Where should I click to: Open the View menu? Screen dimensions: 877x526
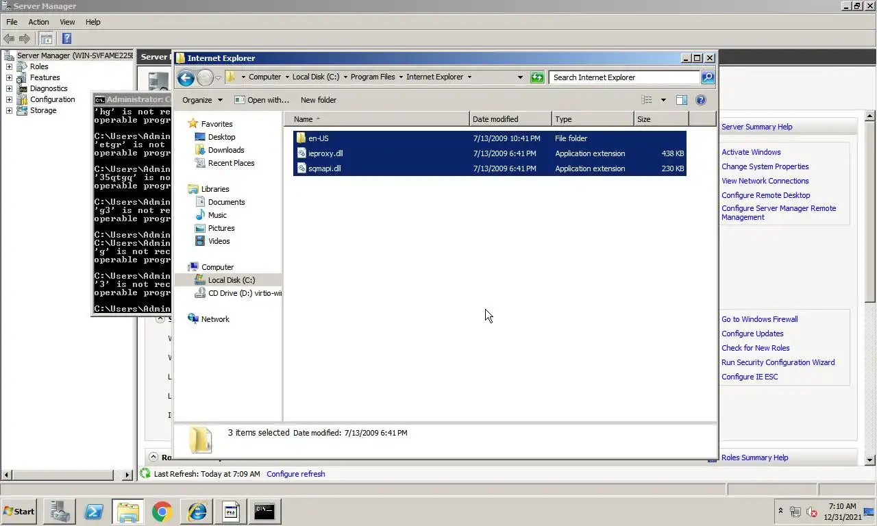[x=67, y=22]
